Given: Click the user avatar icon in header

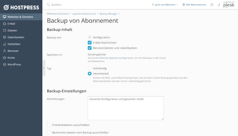Looking at the screenshot, I should point(153,5).
